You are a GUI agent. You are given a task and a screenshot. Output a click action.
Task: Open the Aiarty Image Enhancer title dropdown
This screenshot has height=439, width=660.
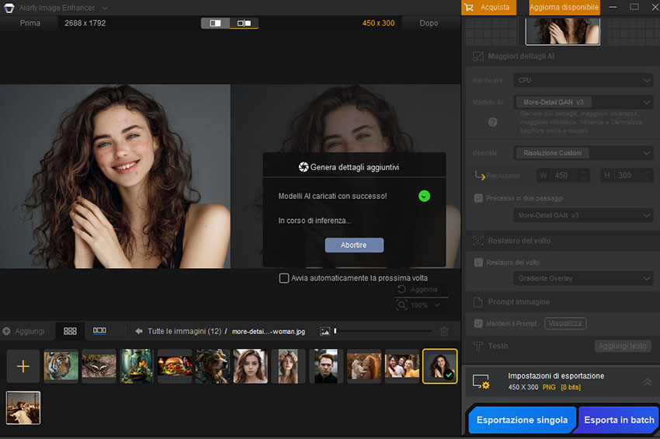[104, 8]
